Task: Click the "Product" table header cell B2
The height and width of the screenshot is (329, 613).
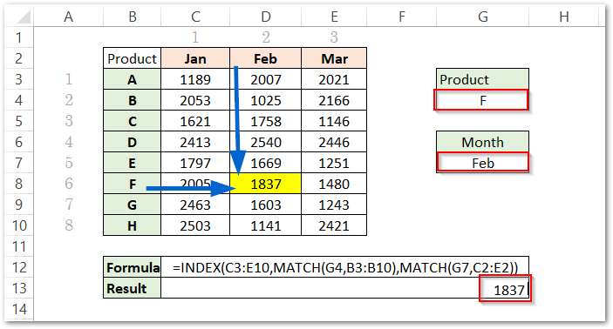Action: click(133, 58)
